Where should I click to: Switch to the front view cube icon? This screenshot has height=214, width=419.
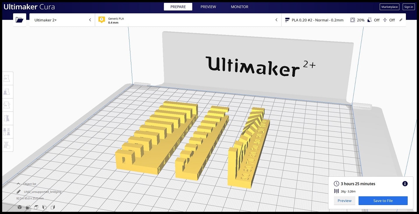(28, 207)
